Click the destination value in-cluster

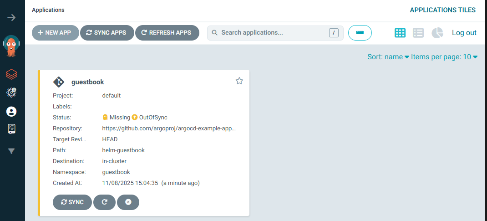(114, 161)
